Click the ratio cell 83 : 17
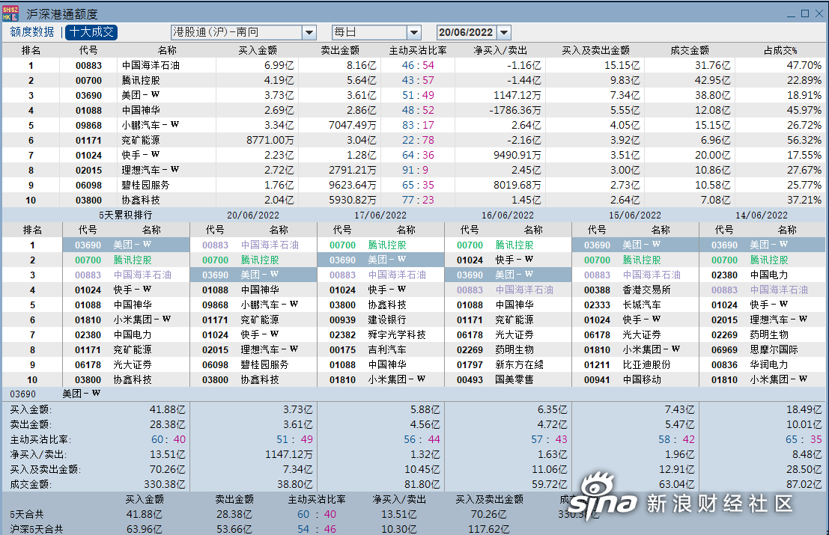Image resolution: width=829 pixels, height=535 pixels. [418, 125]
